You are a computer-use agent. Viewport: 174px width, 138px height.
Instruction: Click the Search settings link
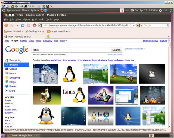tap(150, 41)
